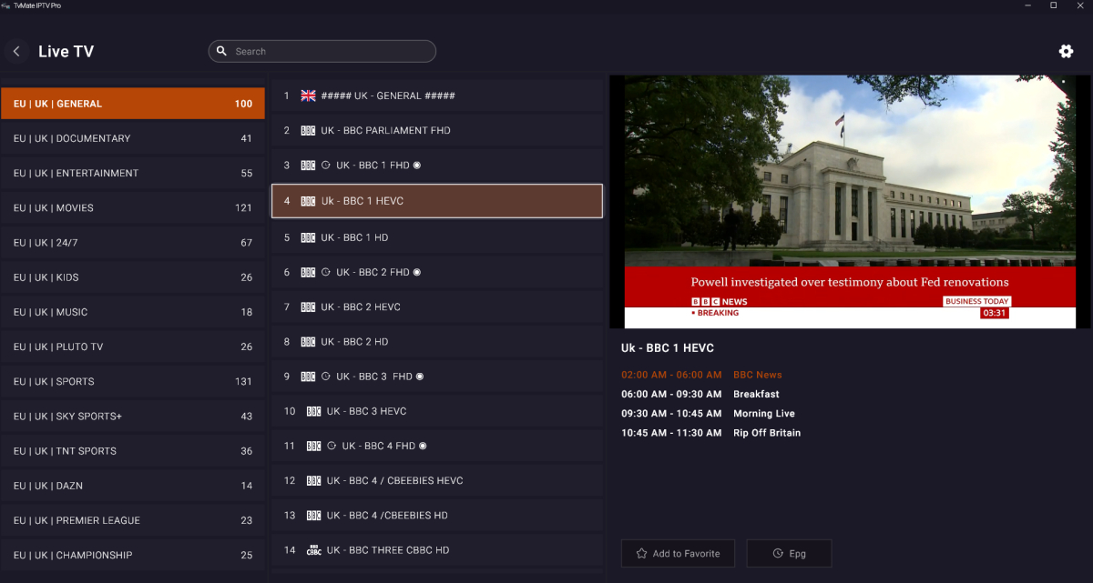Select EU | UK | PREMIER LEAGUE category
The image size is (1093, 583).
(x=133, y=521)
